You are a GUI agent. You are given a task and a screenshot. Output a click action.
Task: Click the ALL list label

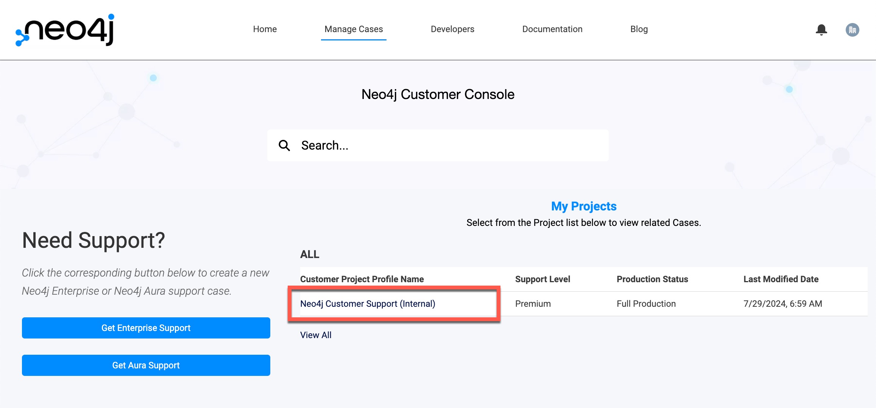[x=310, y=254]
